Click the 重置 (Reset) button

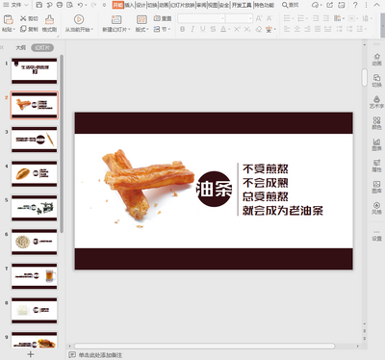click(x=163, y=18)
